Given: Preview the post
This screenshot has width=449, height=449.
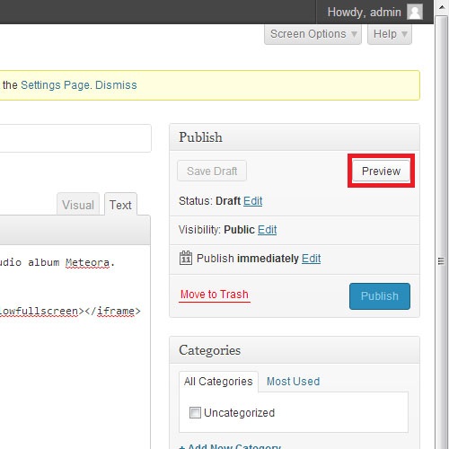Looking at the screenshot, I should pos(381,171).
